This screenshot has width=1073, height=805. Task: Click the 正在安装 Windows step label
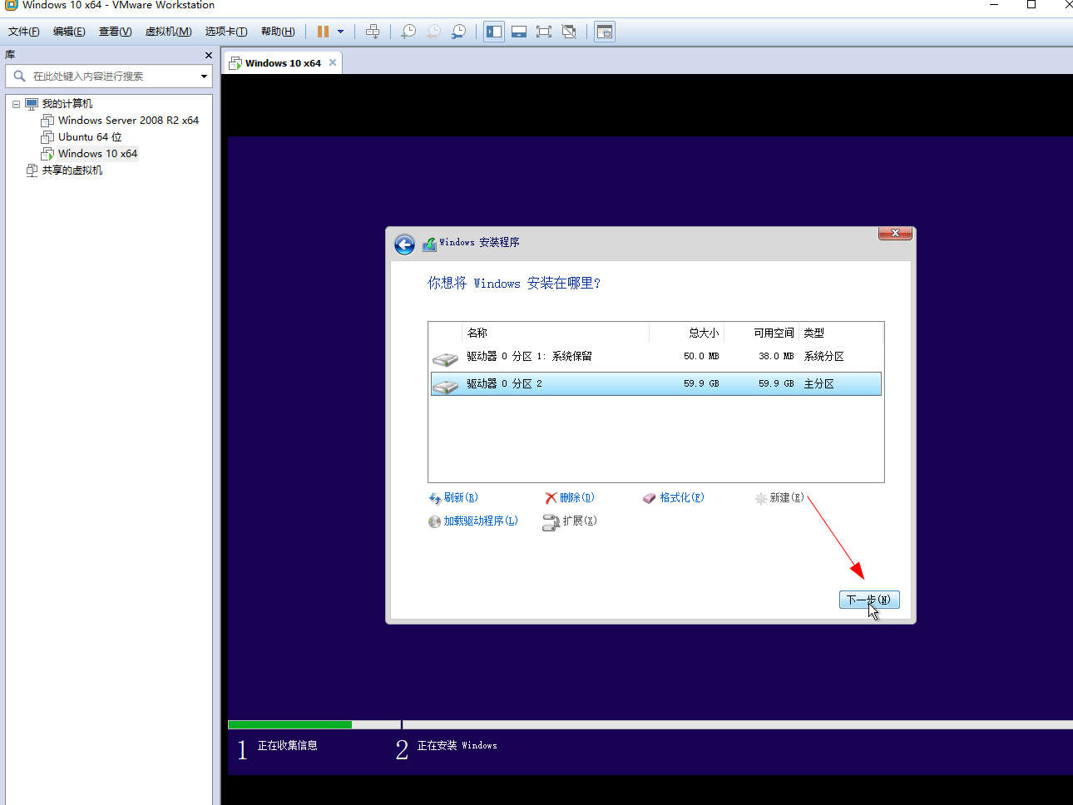click(457, 746)
